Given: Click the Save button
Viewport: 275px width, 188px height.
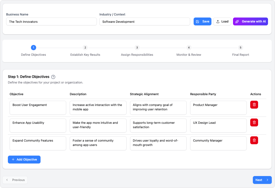Looking at the screenshot, I should coord(202,21).
